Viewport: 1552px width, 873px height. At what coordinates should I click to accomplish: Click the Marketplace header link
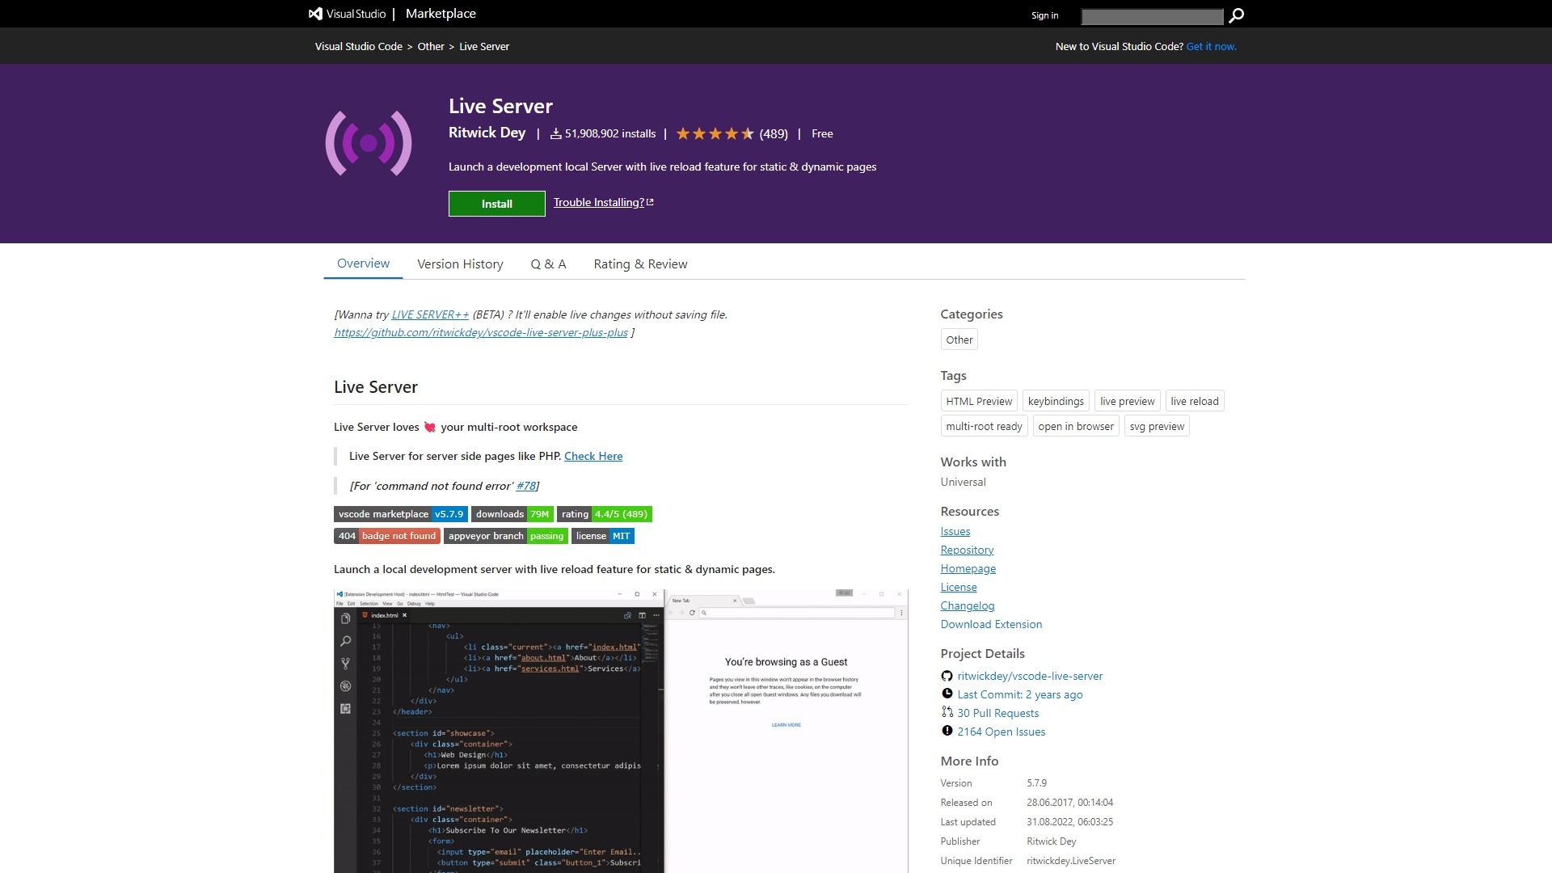pyautogui.click(x=441, y=14)
